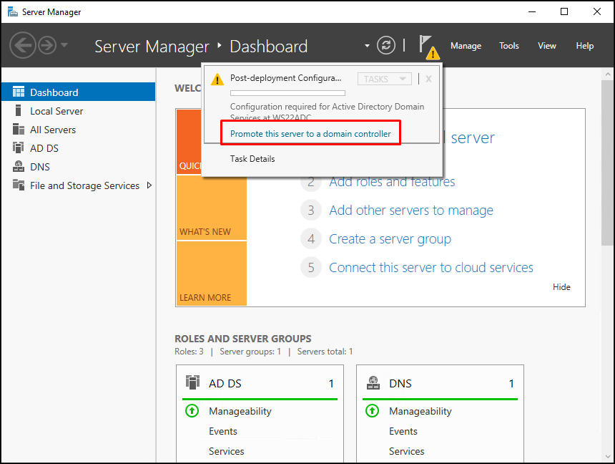Click the "Server groups: 1" text
The width and height of the screenshot is (615, 464).
[x=250, y=352]
